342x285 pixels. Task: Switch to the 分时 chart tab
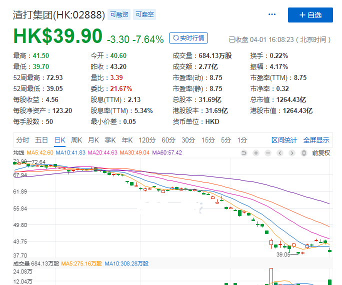pos(22,140)
